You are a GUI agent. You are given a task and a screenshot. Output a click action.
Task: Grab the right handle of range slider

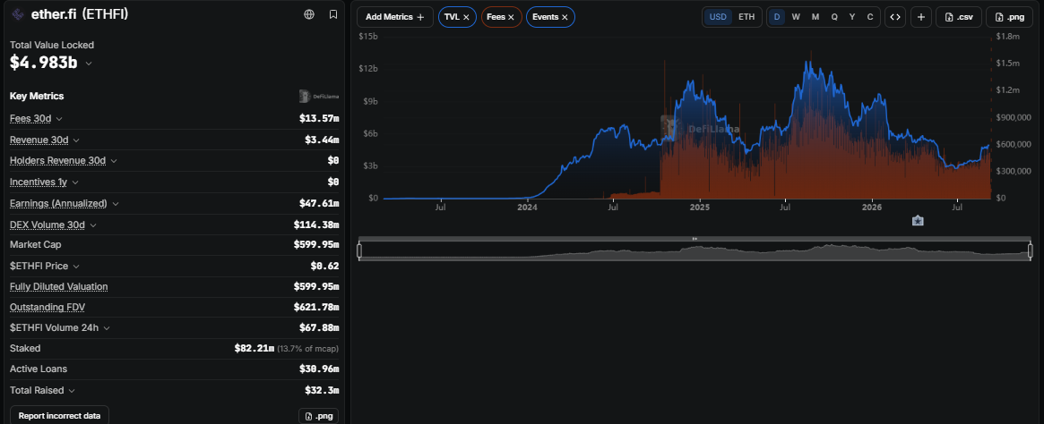click(x=1030, y=250)
